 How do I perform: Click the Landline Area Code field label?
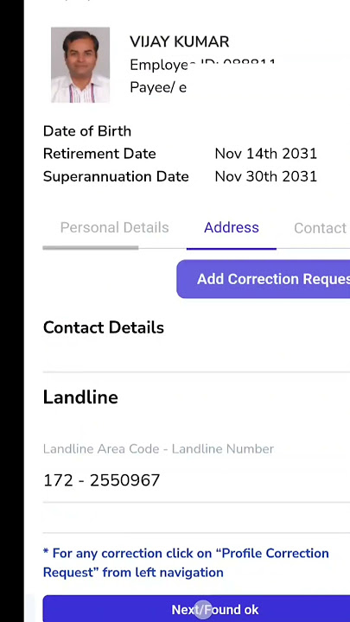click(158, 449)
